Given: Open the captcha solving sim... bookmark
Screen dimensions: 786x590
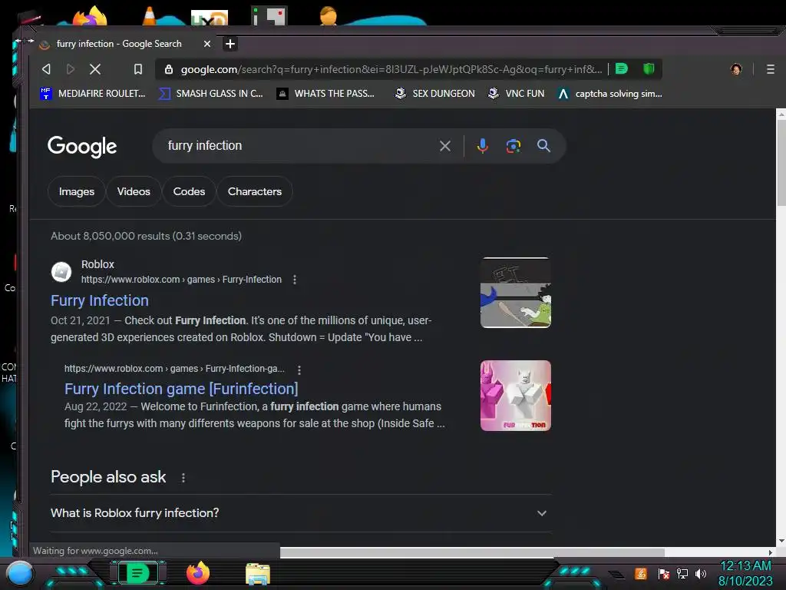Looking at the screenshot, I should (x=610, y=93).
